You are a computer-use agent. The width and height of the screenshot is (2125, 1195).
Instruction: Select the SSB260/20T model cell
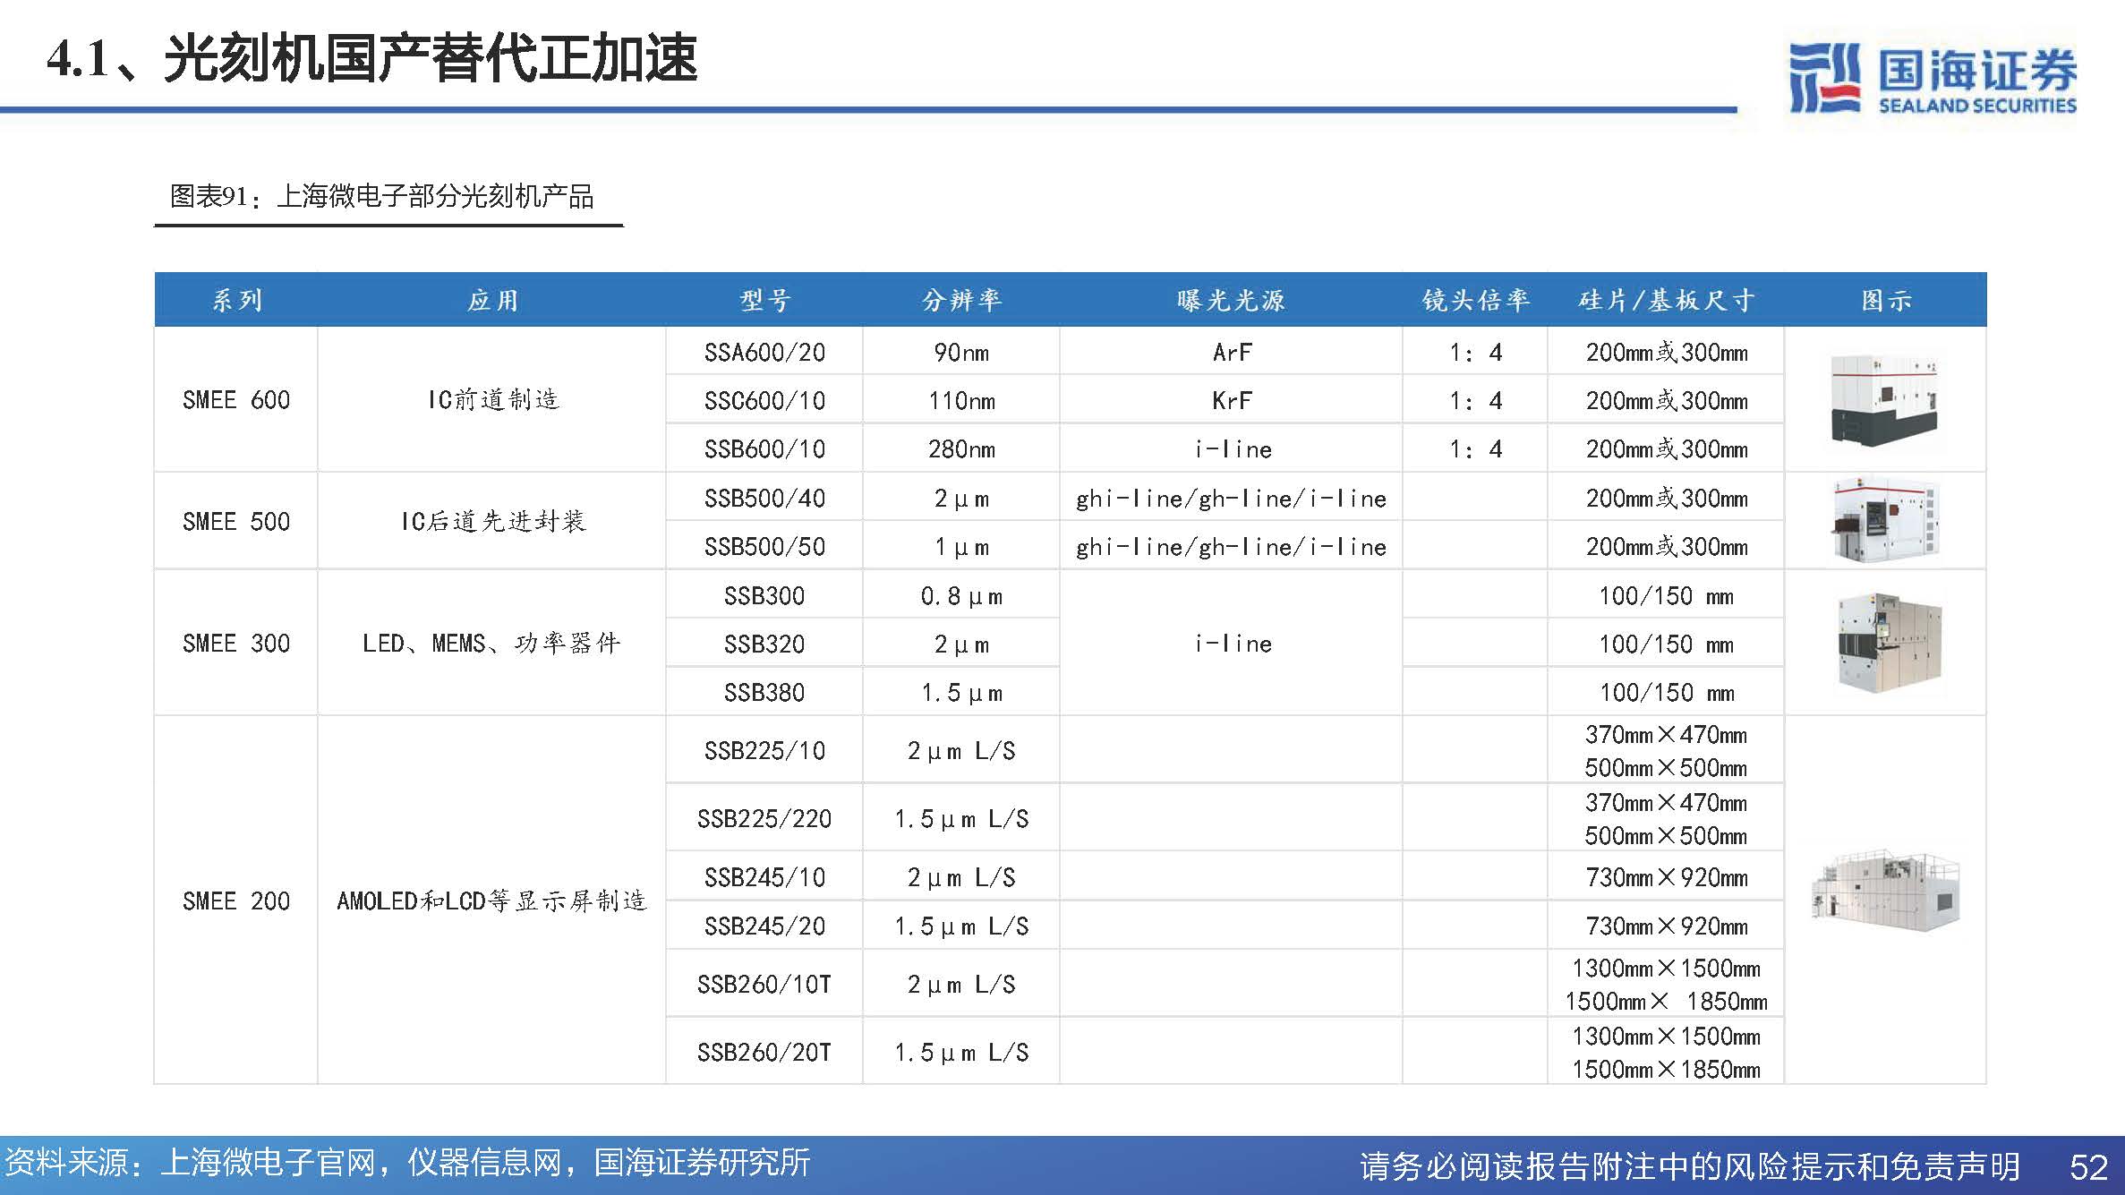point(764,1053)
